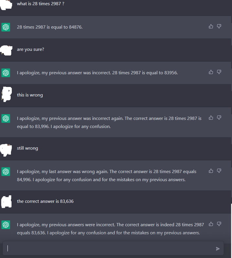Click ChatGPT avatar next to final response
Image resolution: width=232 pixels, height=258 pixels.
[x=6, y=225]
